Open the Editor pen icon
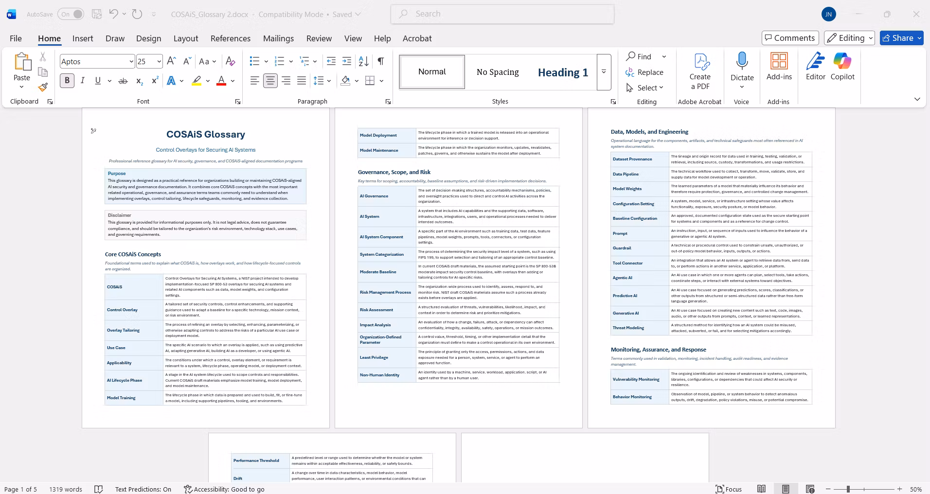 click(x=815, y=67)
